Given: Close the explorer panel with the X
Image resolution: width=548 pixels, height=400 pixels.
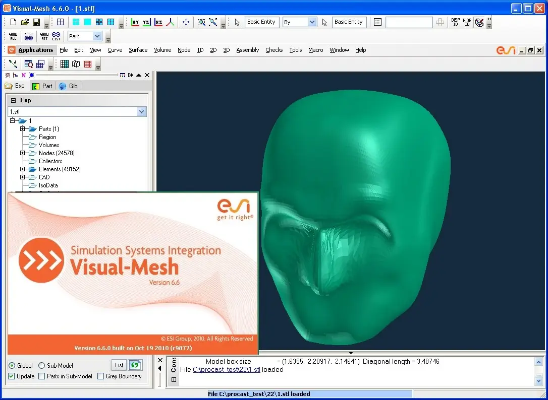Looking at the screenshot, I should (x=147, y=75).
